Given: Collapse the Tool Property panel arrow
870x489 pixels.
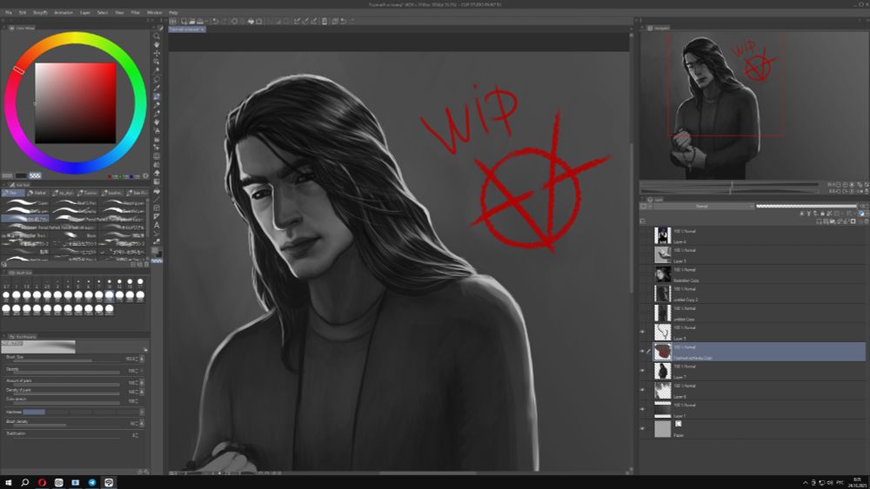Looking at the screenshot, I should tap(4, 336).
